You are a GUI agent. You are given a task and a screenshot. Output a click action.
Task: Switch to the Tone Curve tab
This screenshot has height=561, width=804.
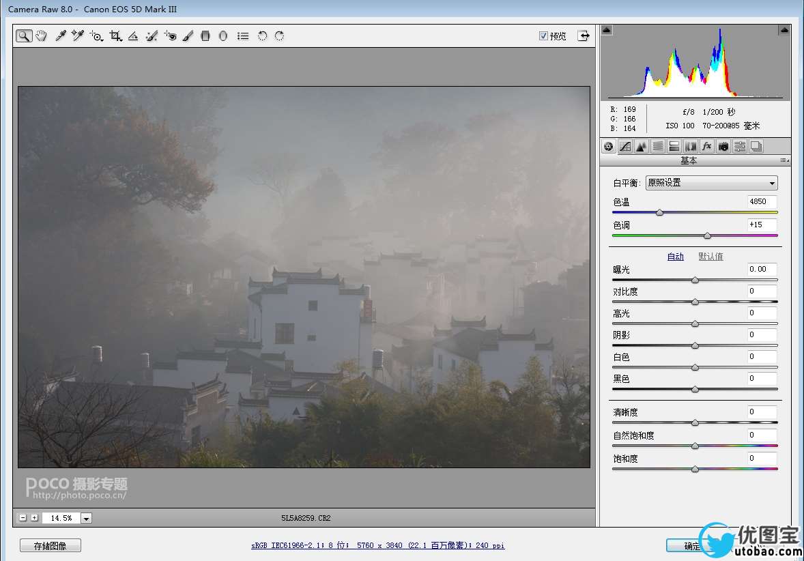coord(625,147)
